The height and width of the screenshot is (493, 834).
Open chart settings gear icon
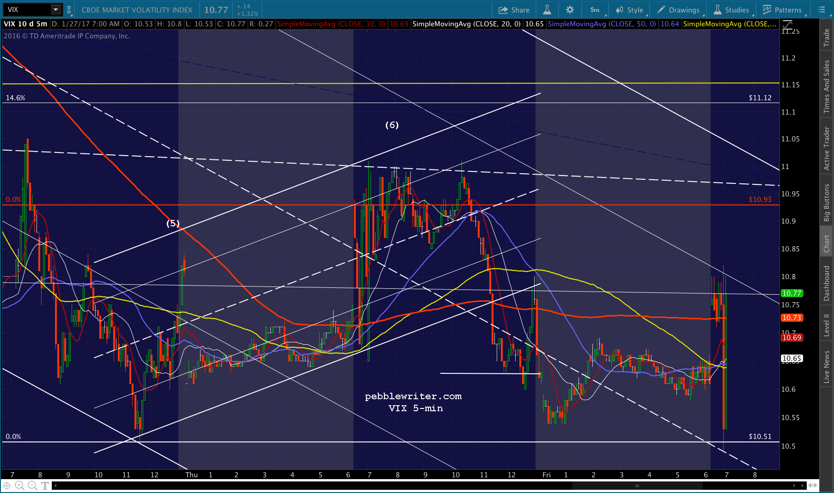click(570, 10)
